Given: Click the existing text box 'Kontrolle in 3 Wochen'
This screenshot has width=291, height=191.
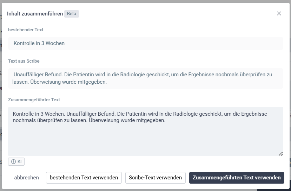Looking at the screenshot, I should 146,43.
